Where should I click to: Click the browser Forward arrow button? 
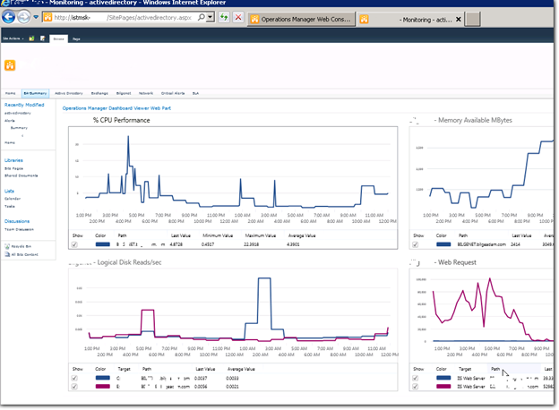click(24, 17)
